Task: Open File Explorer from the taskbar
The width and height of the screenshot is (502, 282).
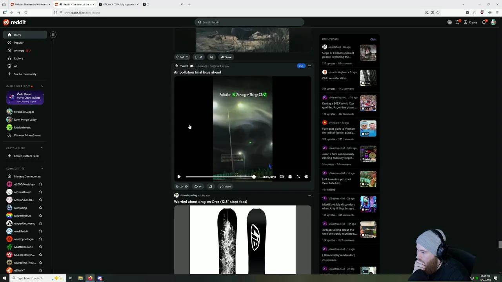Action: pyautogui.click(x=80, y=278)
